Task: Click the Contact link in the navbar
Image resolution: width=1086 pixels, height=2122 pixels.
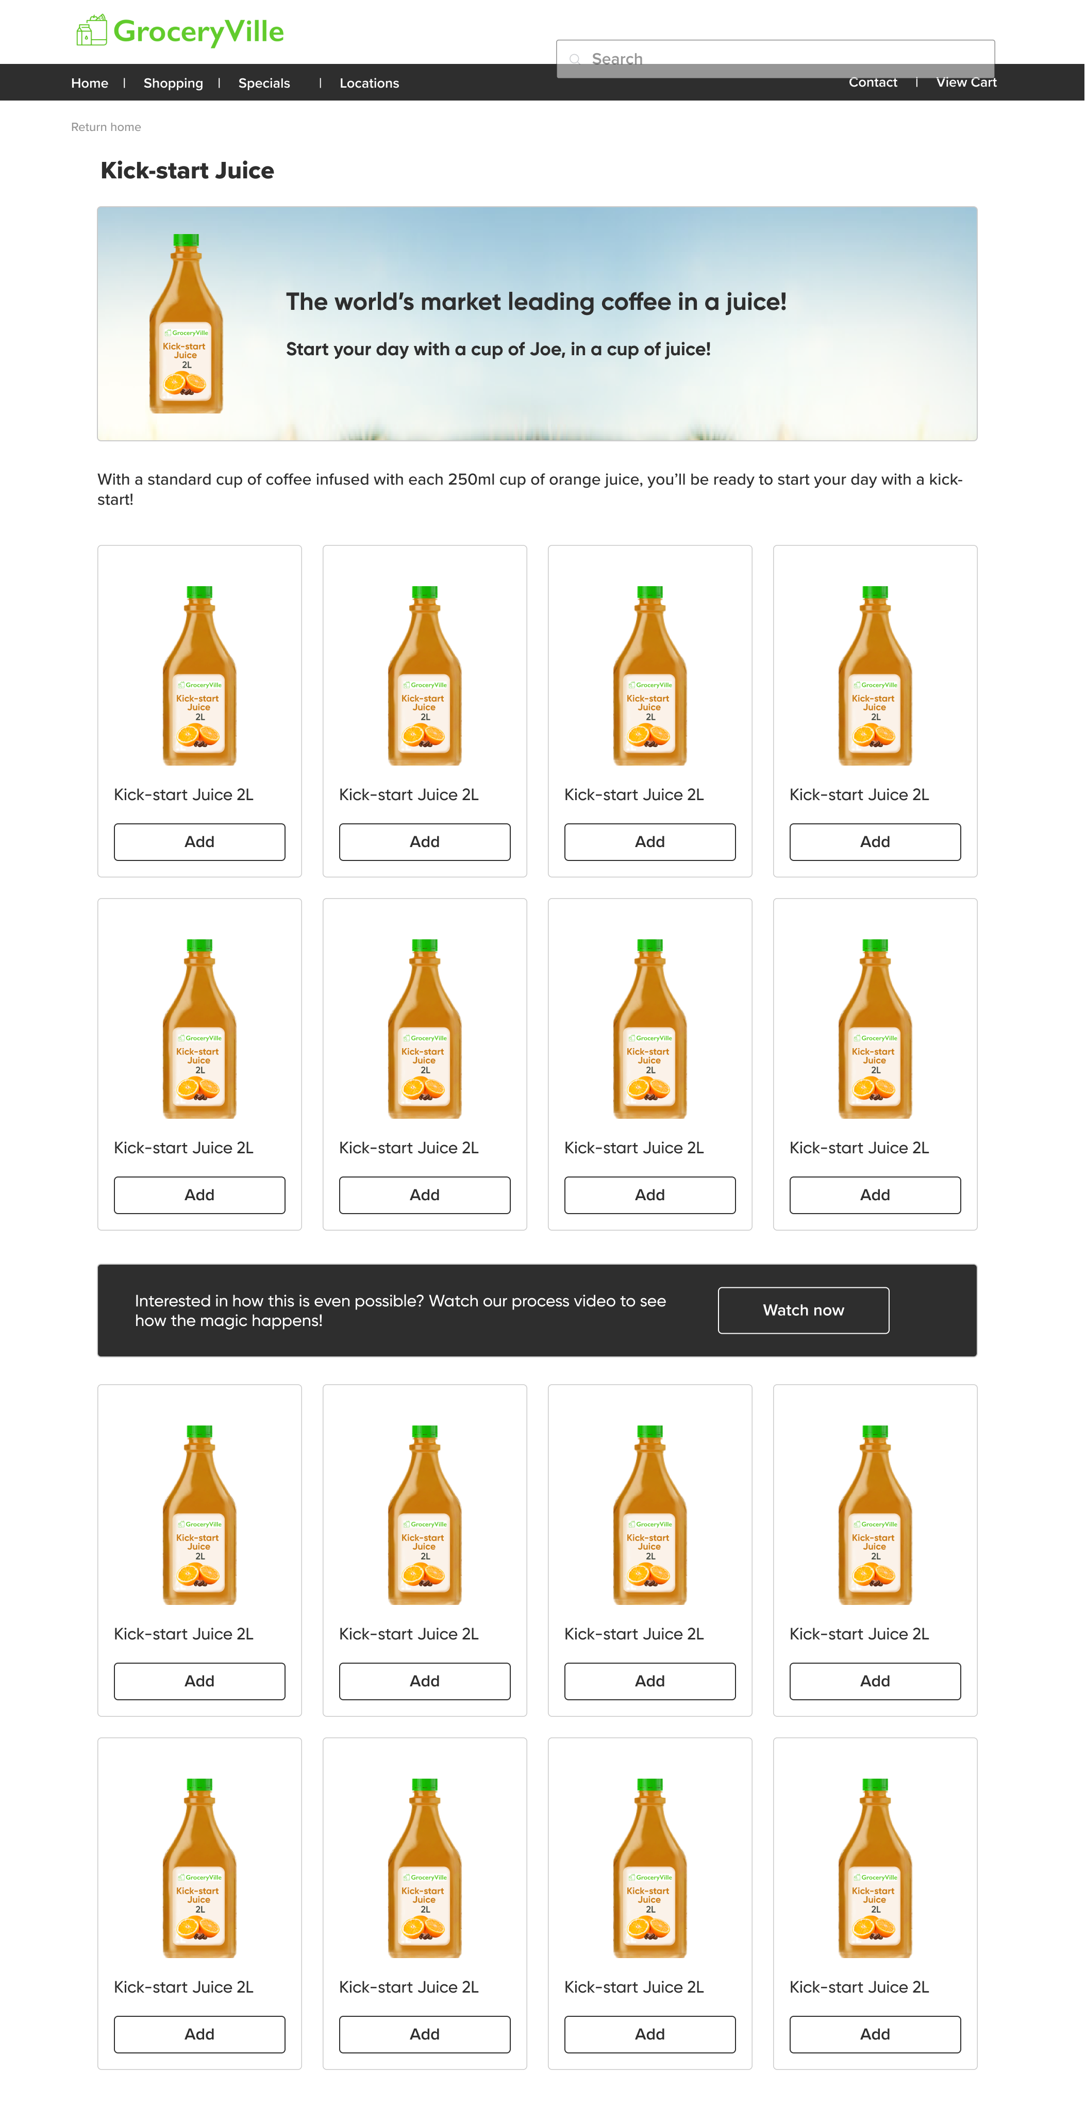Action: coord(873,82)
